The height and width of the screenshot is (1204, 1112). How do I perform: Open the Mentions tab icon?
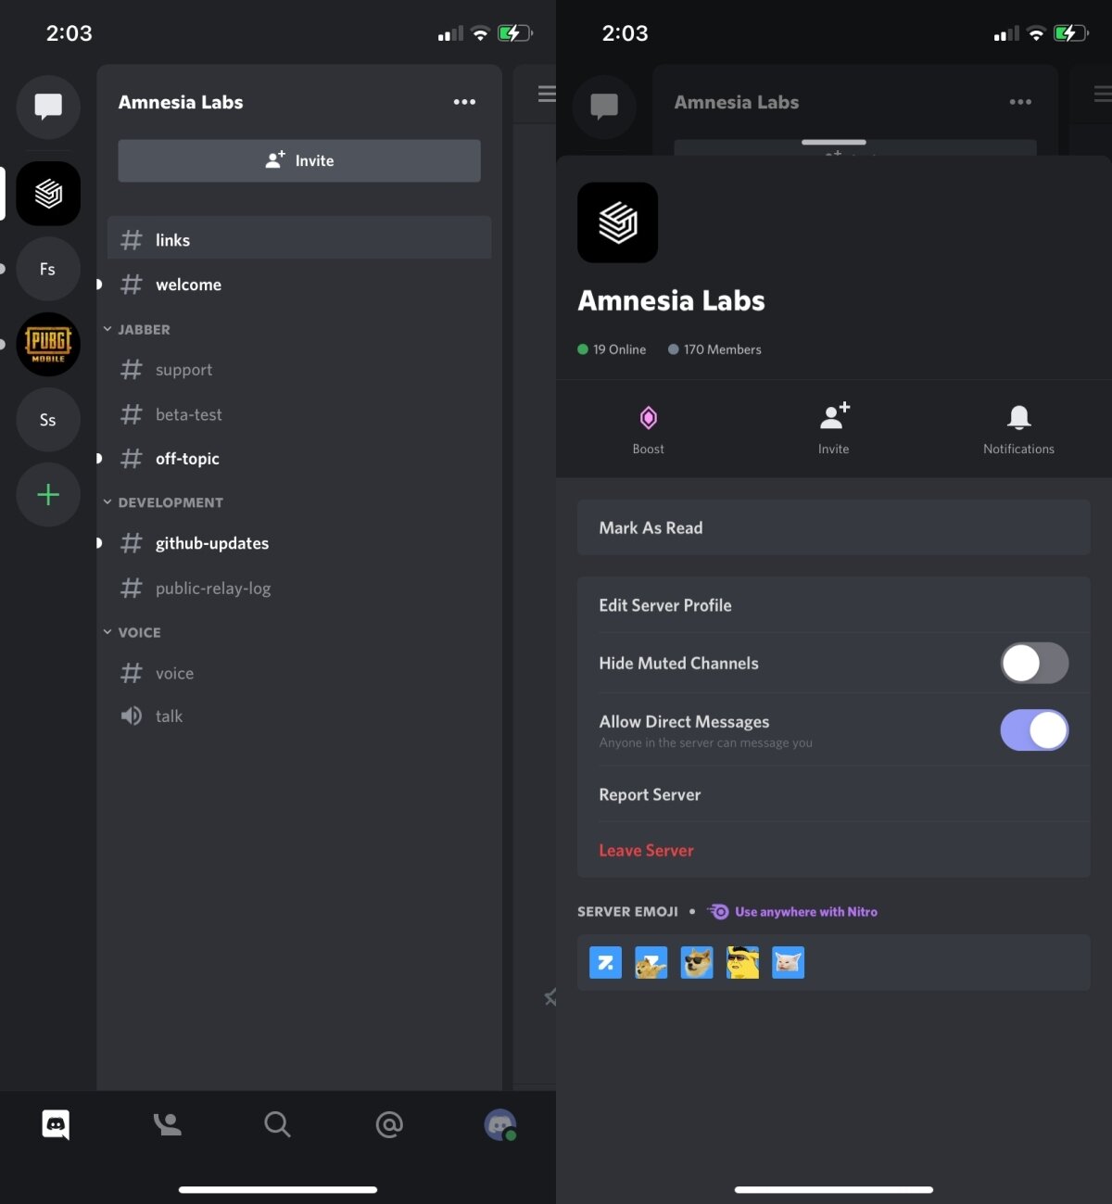coord(388,1124)
